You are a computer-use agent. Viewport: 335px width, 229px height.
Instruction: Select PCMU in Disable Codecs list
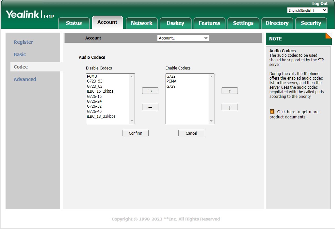point(92,76)
